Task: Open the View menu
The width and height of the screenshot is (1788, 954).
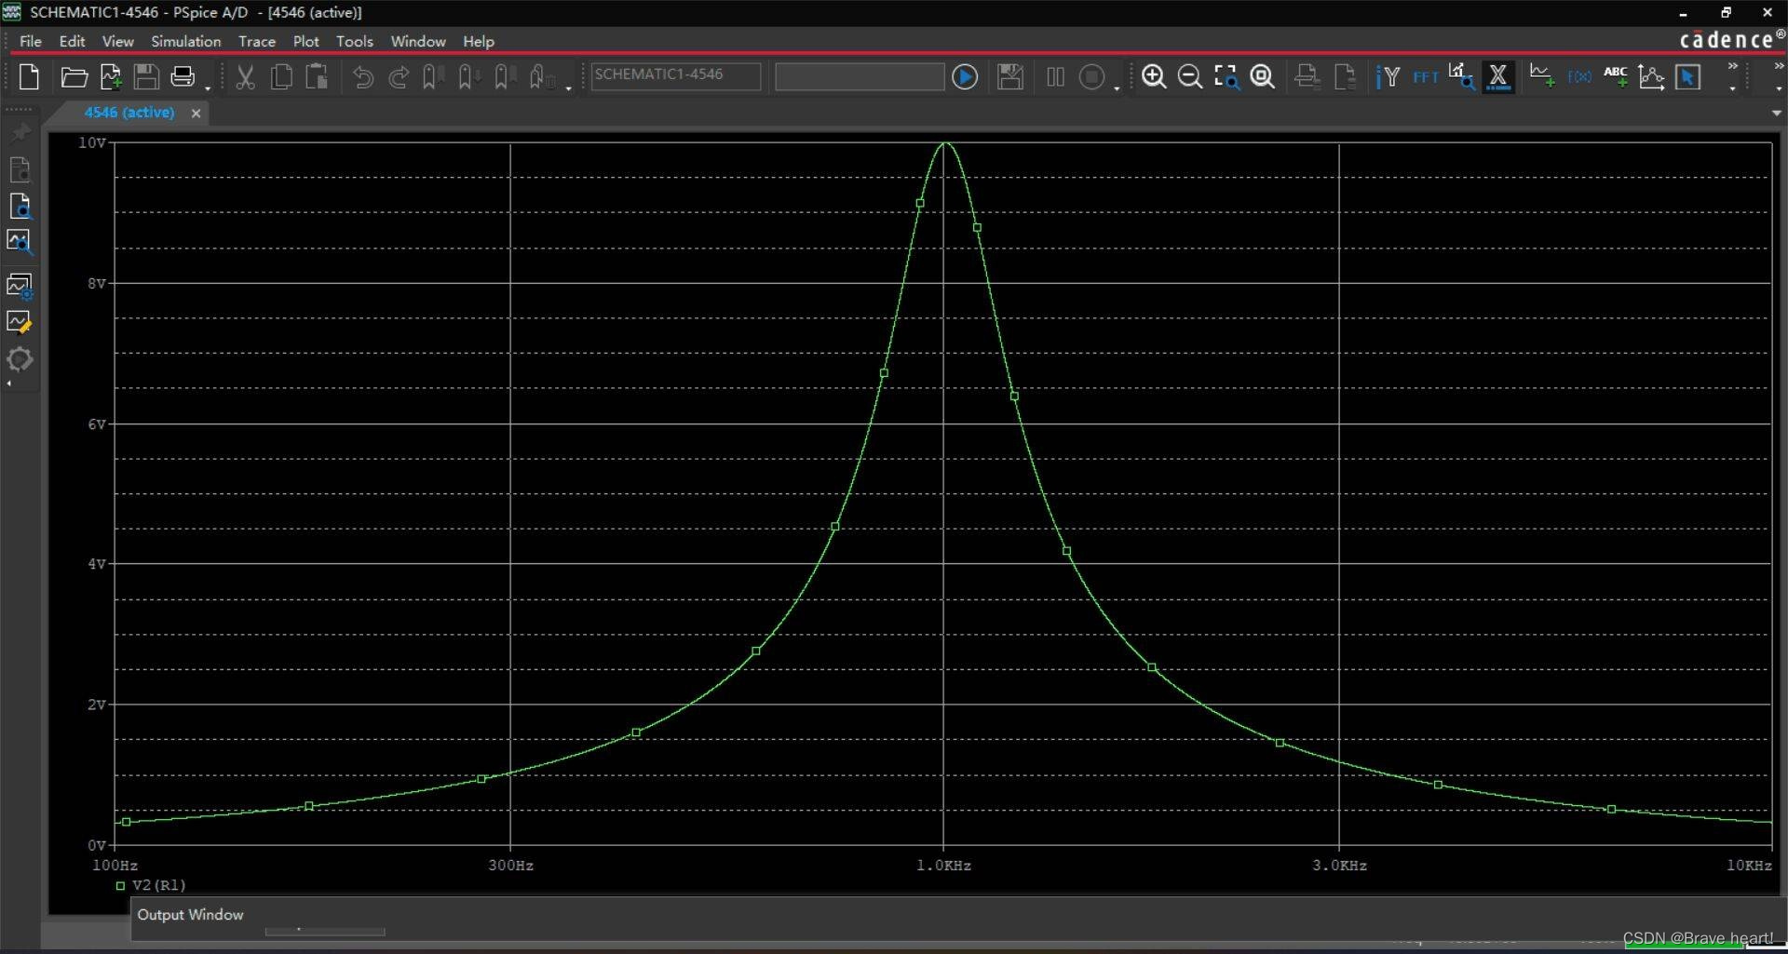Action: [117, 41]
